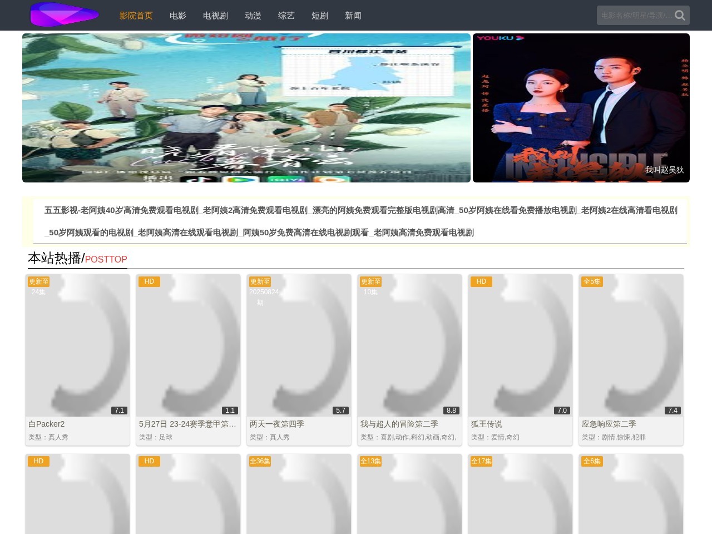This screenshot has height=534, width=712.
Task: Click the purple site logo
Action: (65, 15)
